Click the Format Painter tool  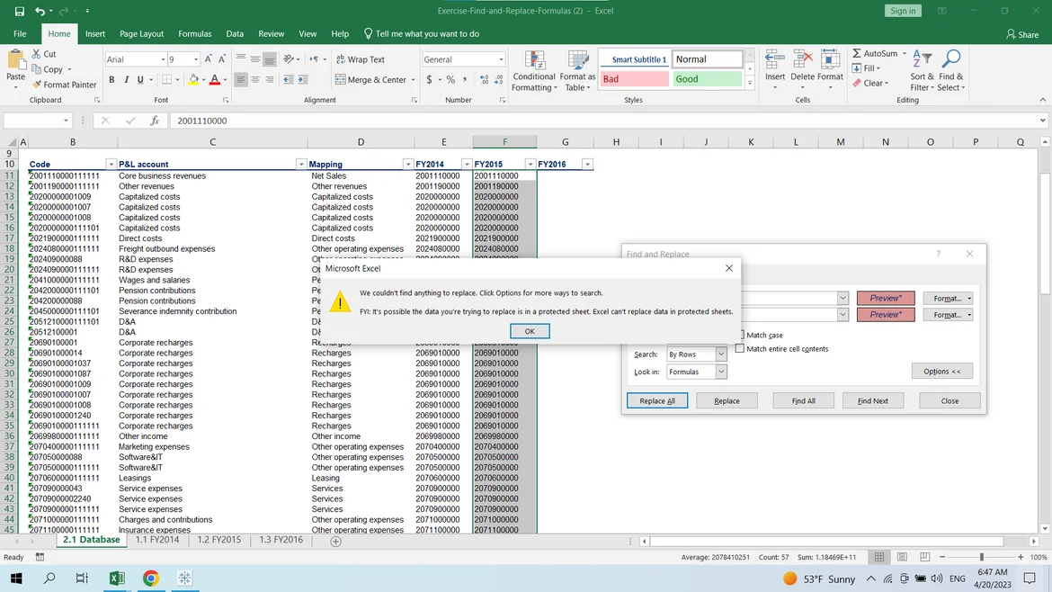[x=64, y=85]
